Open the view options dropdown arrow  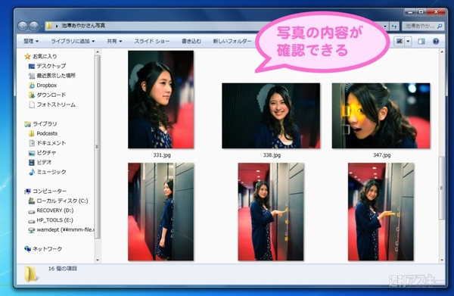coord(408,42)
